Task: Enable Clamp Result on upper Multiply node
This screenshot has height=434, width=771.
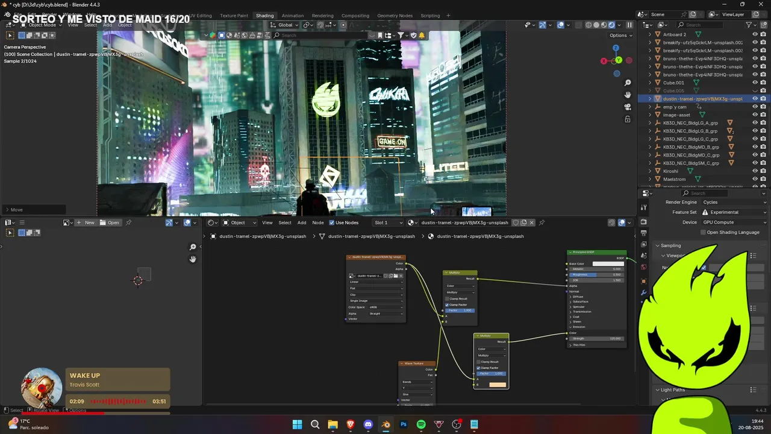Action: 447,298
